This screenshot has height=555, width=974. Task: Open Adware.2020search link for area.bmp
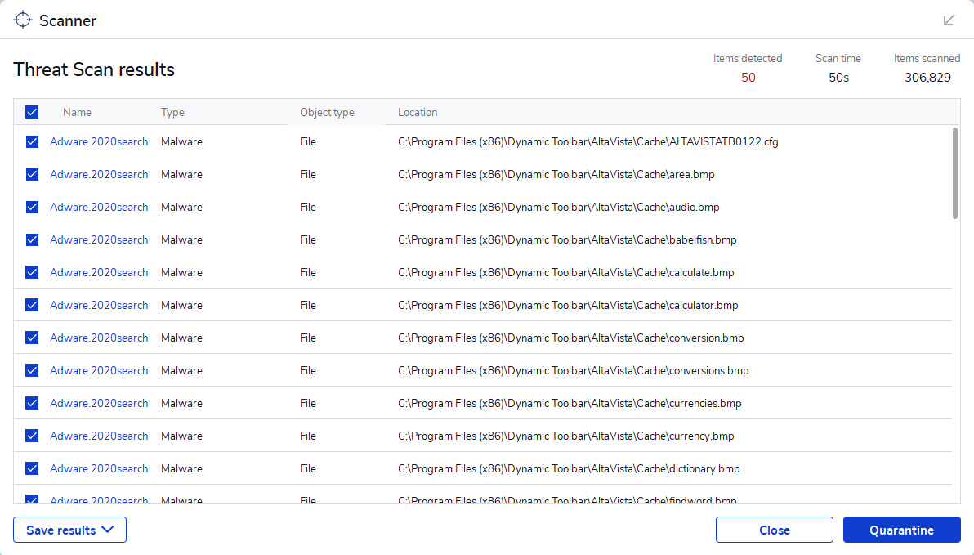pyautogui.click(x=99, y=174)
